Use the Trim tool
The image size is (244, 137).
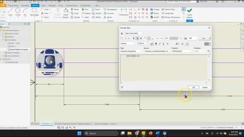point(85,9)
